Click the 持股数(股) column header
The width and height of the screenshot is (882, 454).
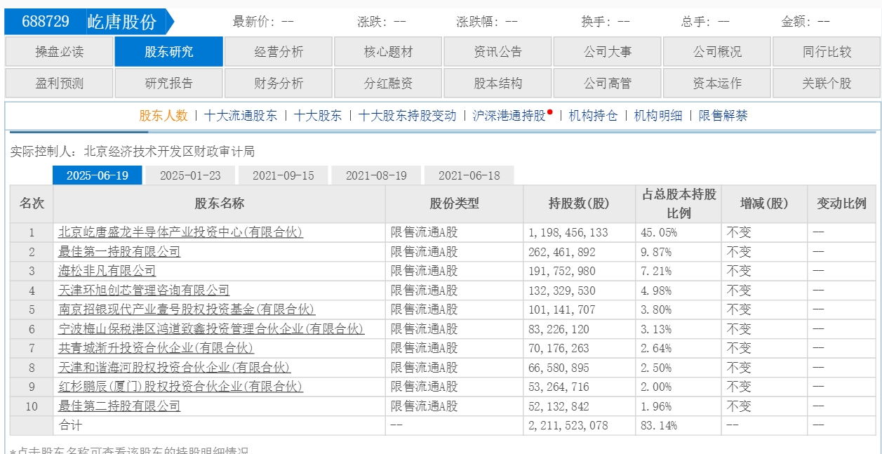tap(579, 204)
